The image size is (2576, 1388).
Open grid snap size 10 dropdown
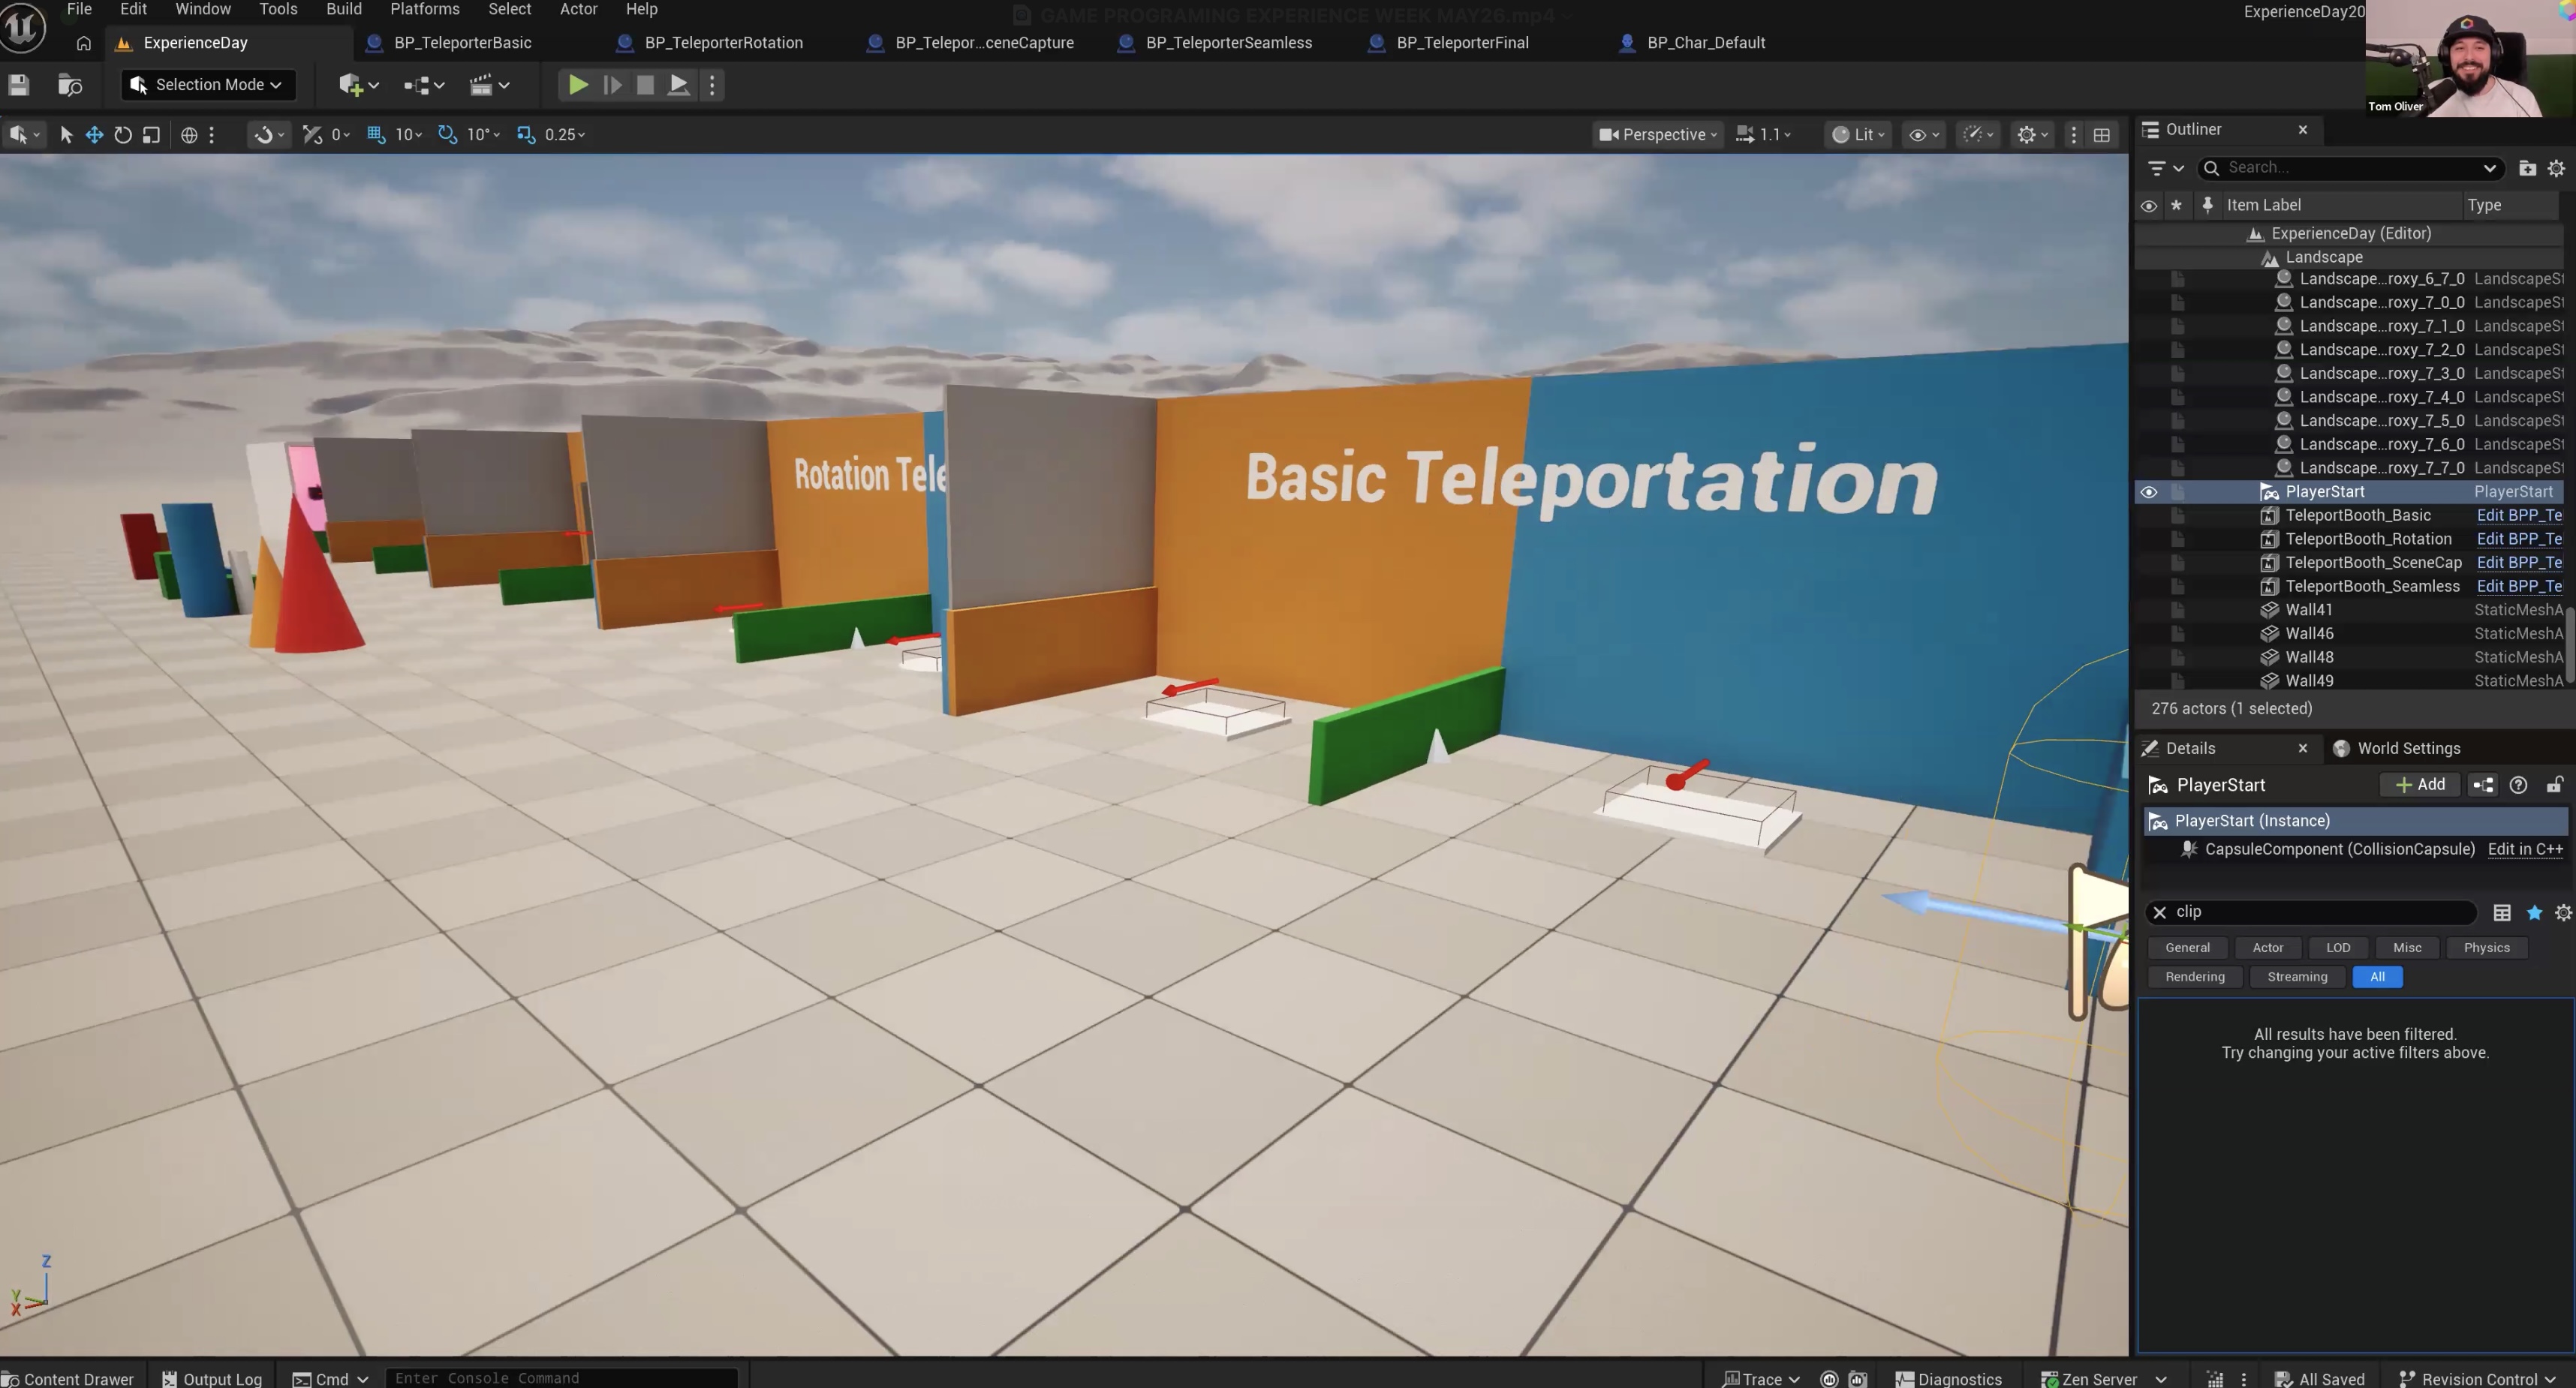[x=409, y=135]
